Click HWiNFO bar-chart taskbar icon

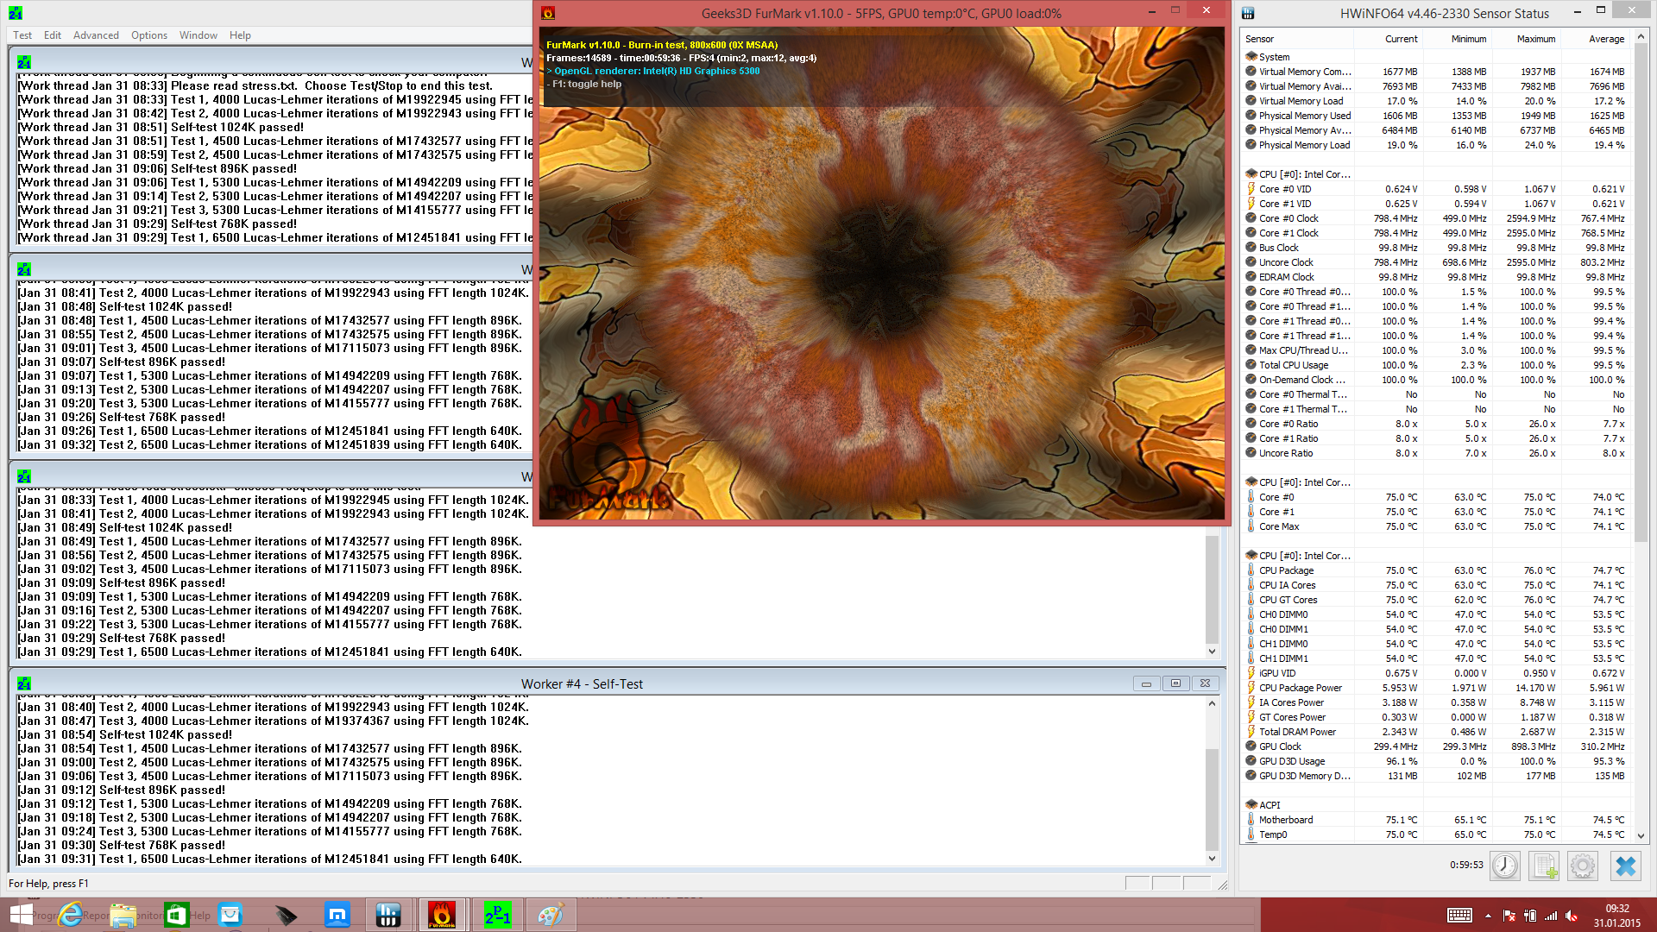[388, 915]
